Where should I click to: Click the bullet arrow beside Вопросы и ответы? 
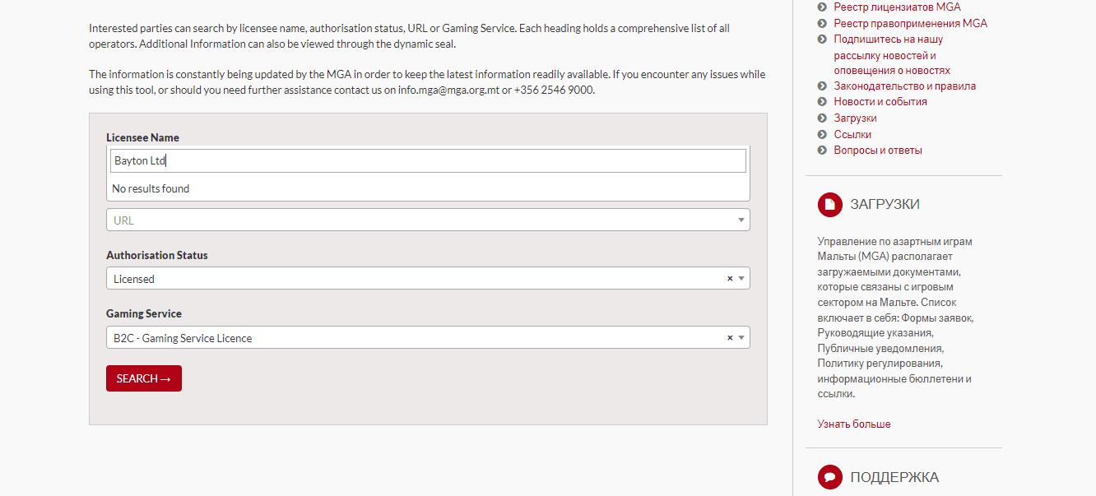[822, 151]
